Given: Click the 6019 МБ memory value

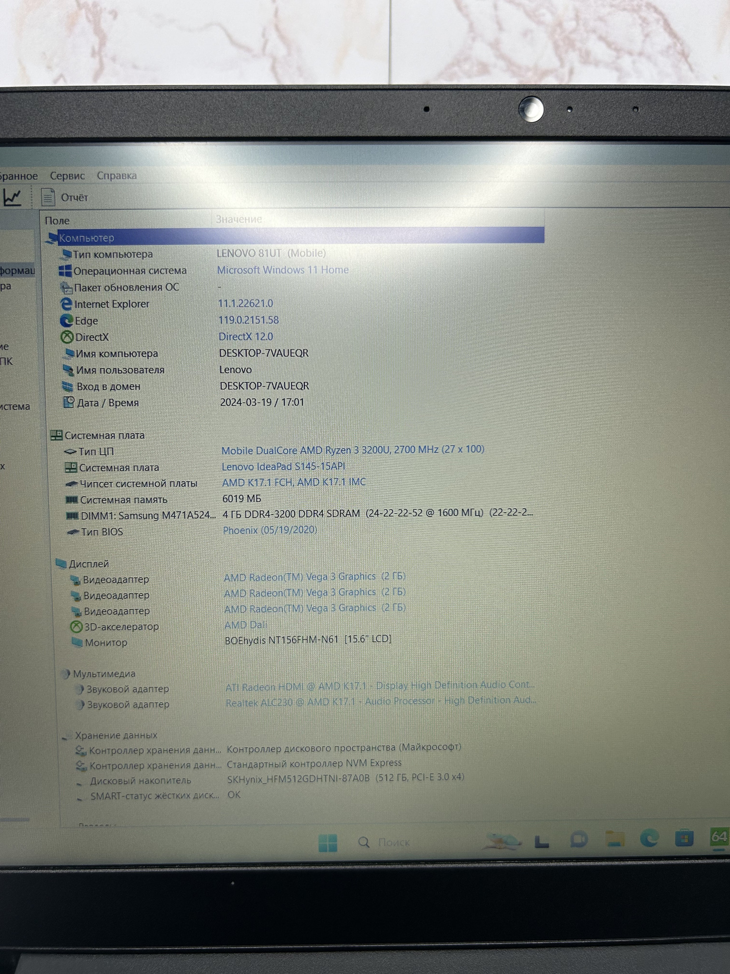Looking at the screenshot, I should pyautogui.click(x=242, y=498).
